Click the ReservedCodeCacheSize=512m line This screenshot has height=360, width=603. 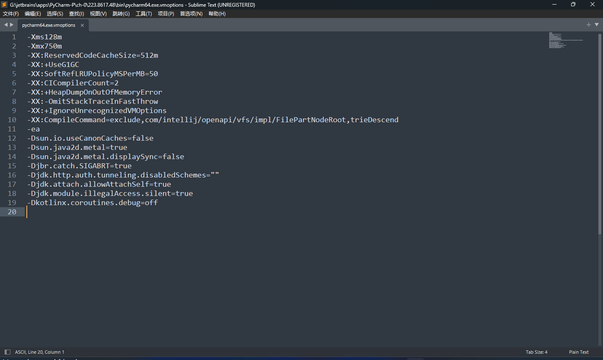[93, 55]
